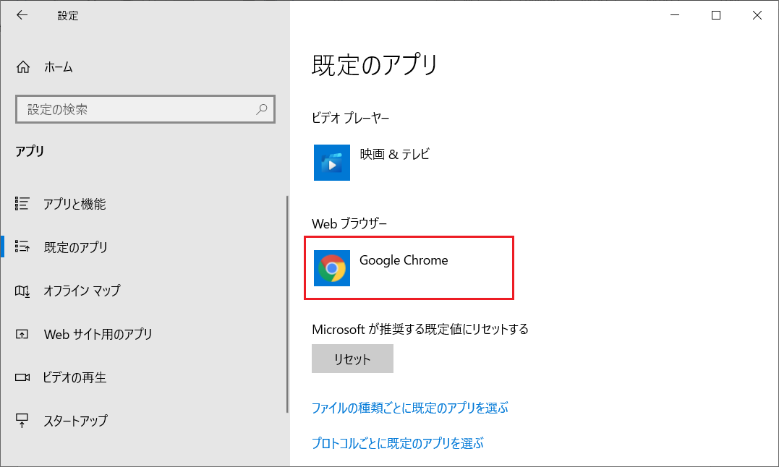Screen dimensions: 779x467
Task: Click the オフライン マップ map icon
Action: (22, 291)
